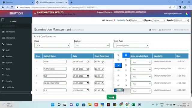Open Show on Admit Card dropdown for GK OR COMPUTER
The width and height of the screenshot is (192, 108).
pyautogui.click(x=141, y=84)
